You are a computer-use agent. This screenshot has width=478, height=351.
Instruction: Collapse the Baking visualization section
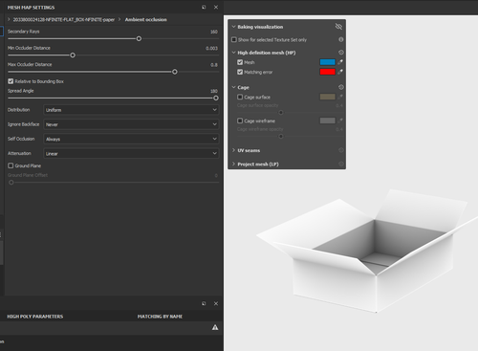point(233,27)
